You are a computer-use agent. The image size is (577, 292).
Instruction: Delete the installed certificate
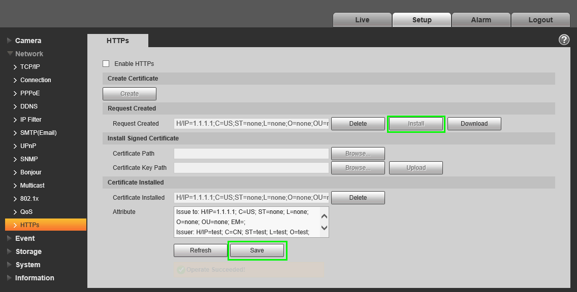(358, 198)
